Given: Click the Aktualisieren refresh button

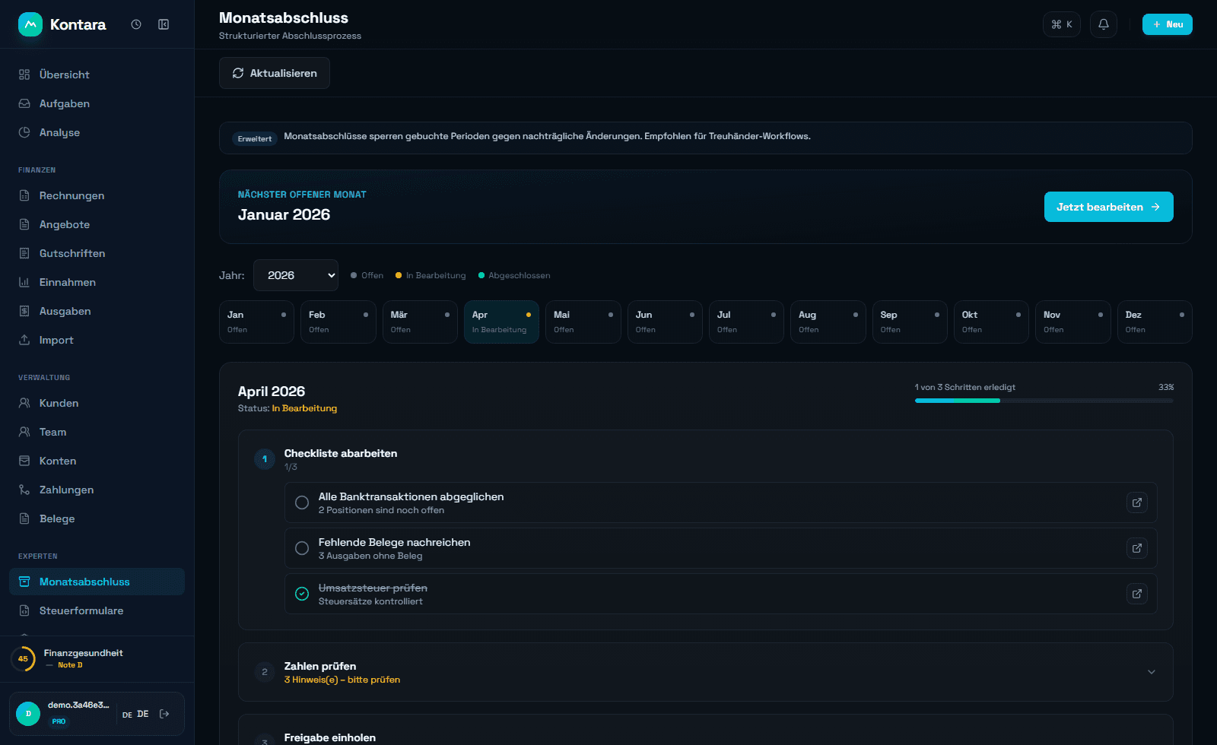Looking at the screenshot, I should pyautogui.click(x=275, y=73).
